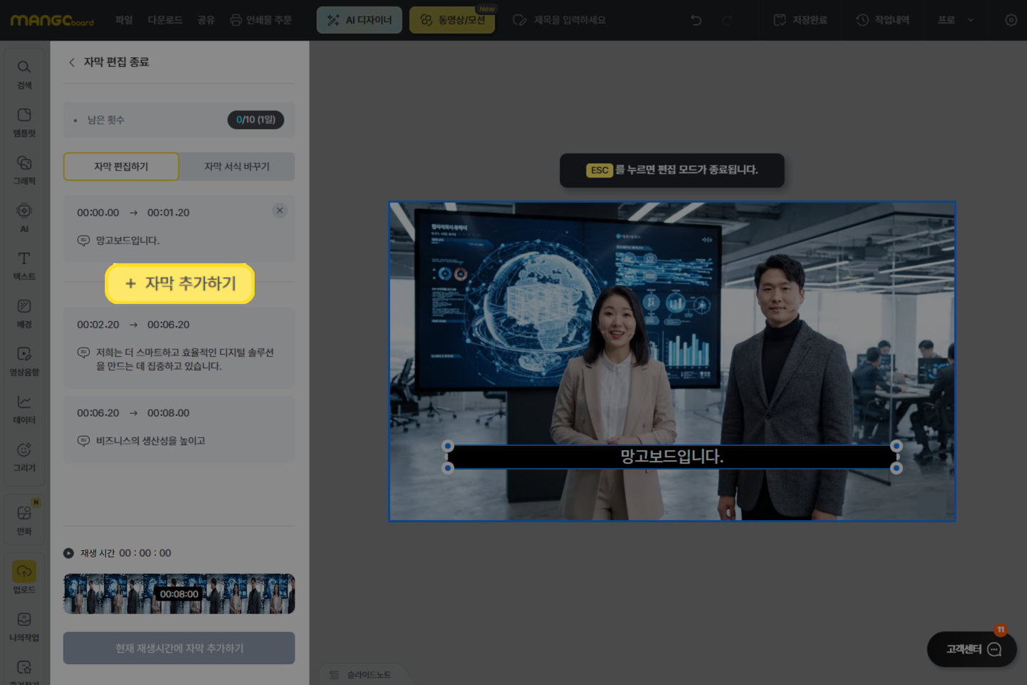
Task: Select the 자막 편집하기 tab
Action: click(121, 166)
